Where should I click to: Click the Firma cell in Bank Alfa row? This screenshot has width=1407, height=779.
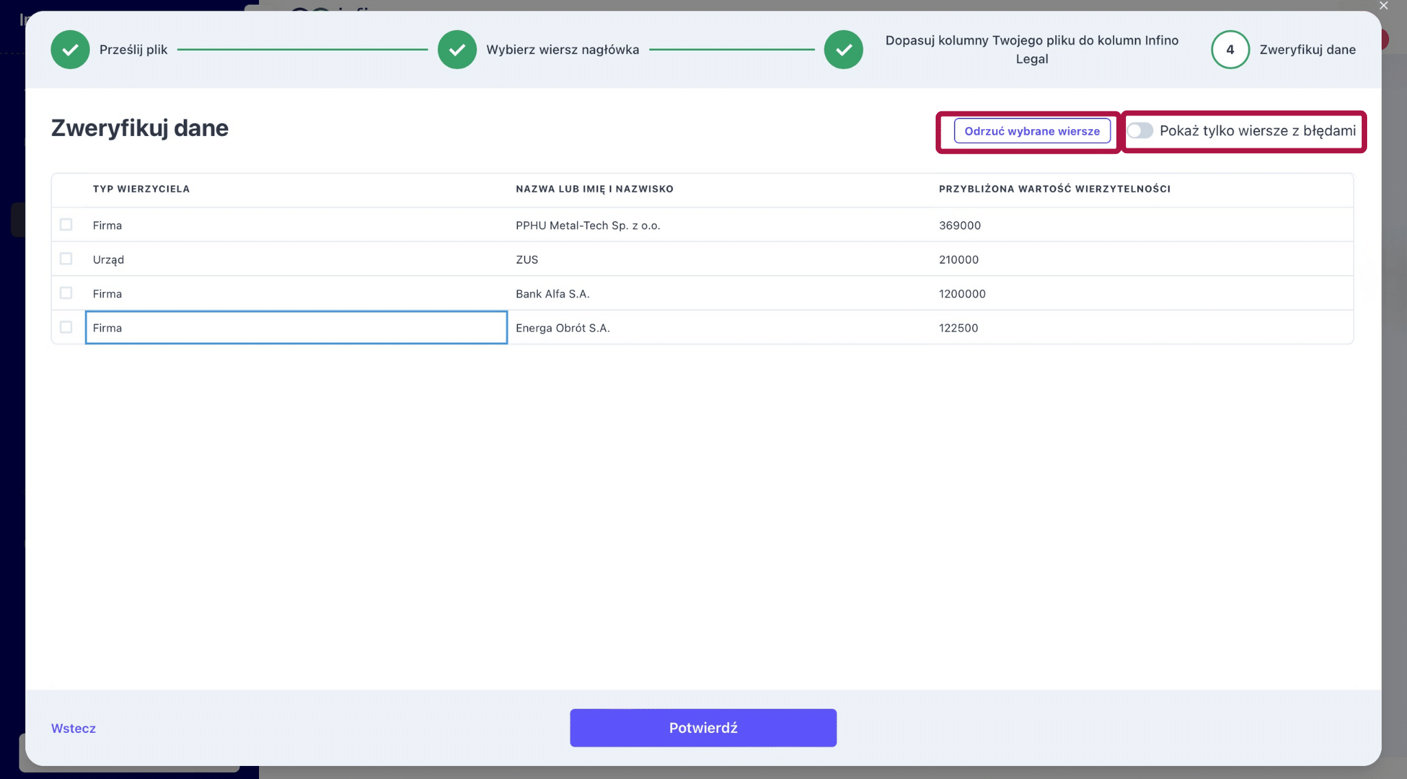(296, 293)
